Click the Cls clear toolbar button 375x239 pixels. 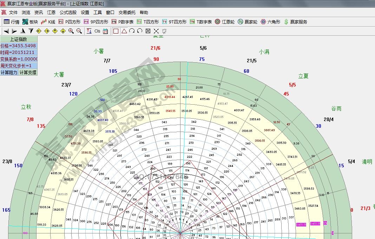pos(97,31)
